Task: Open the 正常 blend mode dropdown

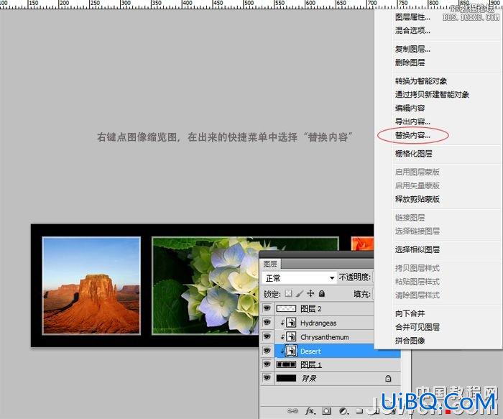Action: (x=299, y=278)
